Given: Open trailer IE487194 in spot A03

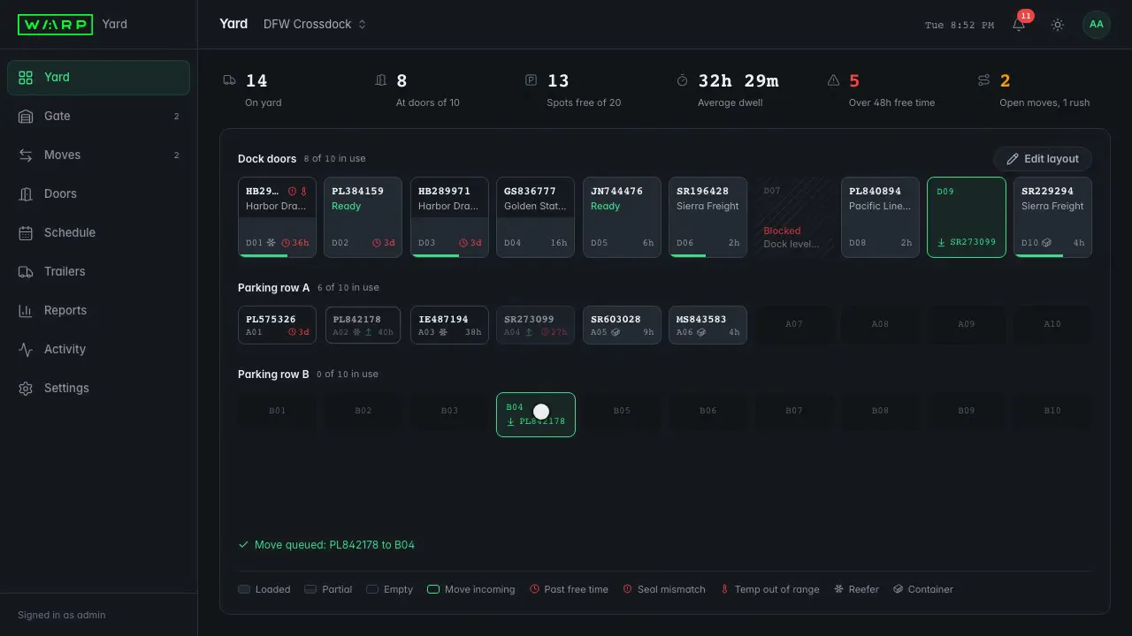Looking at the screenshot, I should pyautogui.click(x=449, y=325).
